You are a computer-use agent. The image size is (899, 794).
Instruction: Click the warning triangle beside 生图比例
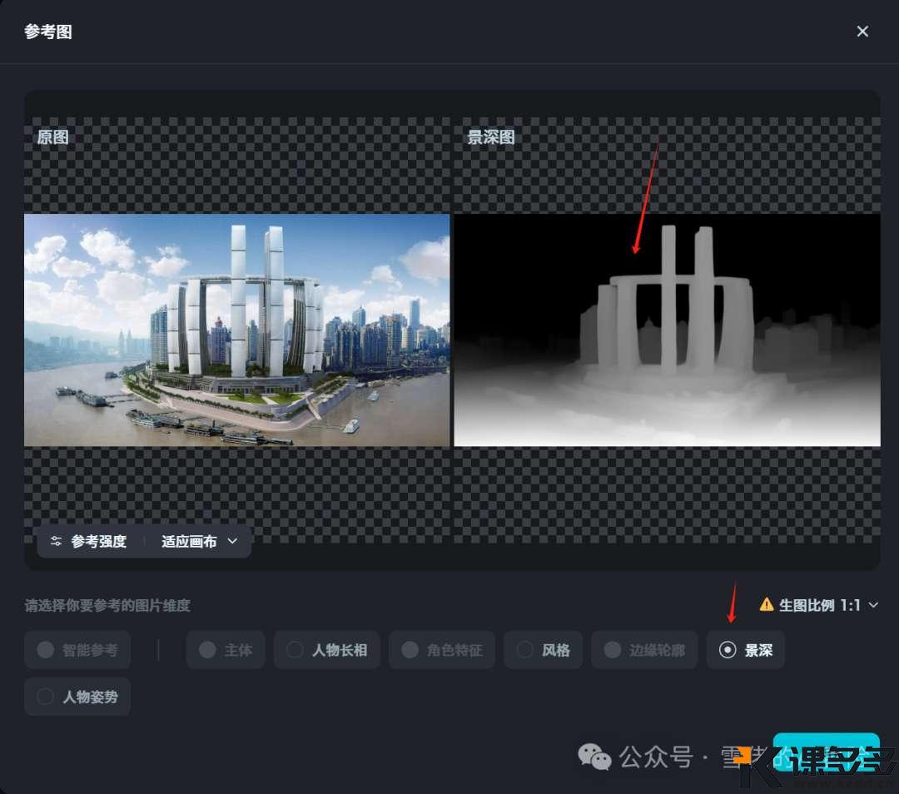tap(766, 605)
